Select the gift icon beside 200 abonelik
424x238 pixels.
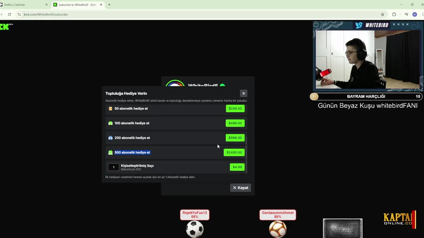point(111,138)
